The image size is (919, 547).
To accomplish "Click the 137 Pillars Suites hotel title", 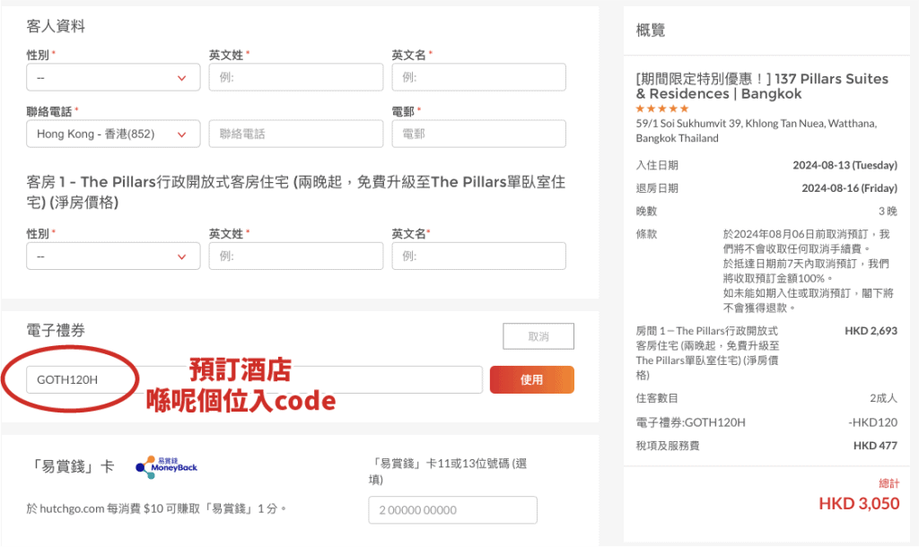I will click(x=761, y=86).
